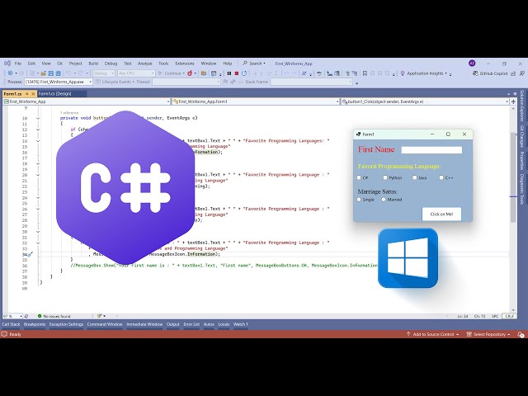The width and height of the screenshot is (528, 396).
Task: Select the Married radio button in form1
Action: 384,200
